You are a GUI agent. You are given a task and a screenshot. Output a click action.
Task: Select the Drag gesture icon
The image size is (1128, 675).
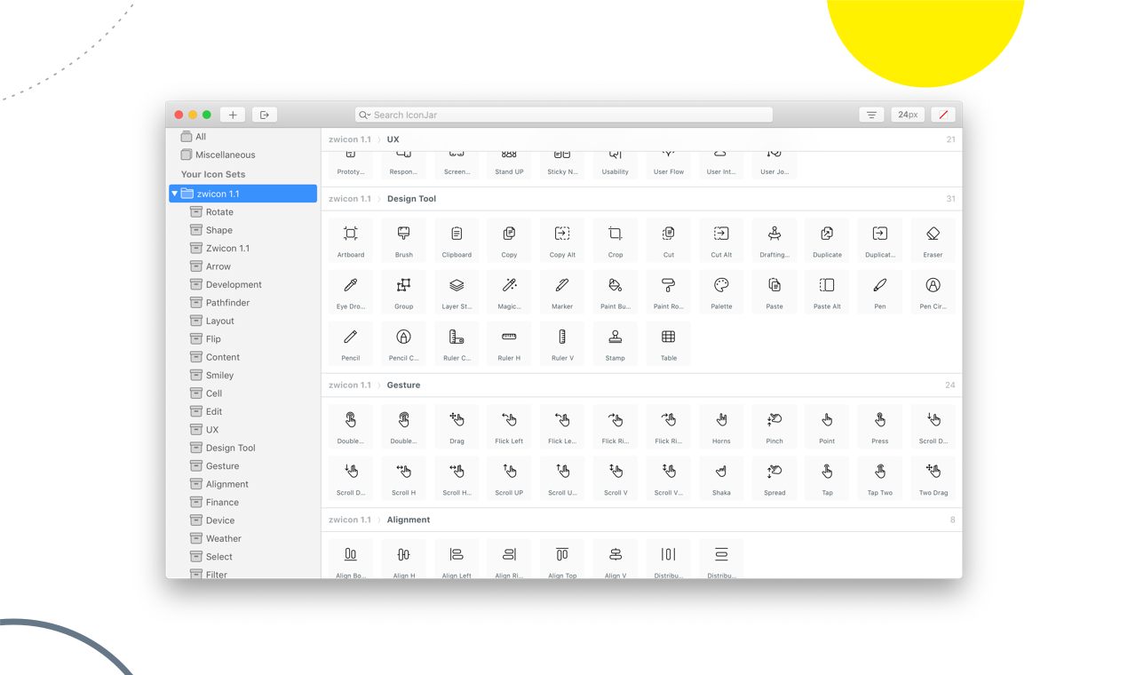pyautogui.click(x=457, y=425)
